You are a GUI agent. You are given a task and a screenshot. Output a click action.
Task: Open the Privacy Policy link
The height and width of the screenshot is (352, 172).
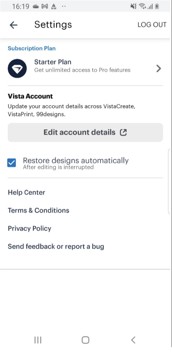click(30, 228)
